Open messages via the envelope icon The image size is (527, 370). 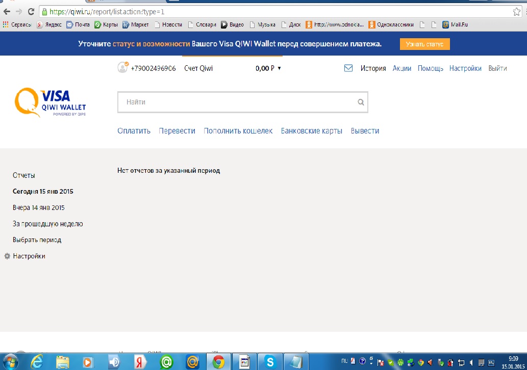(348, 68)
